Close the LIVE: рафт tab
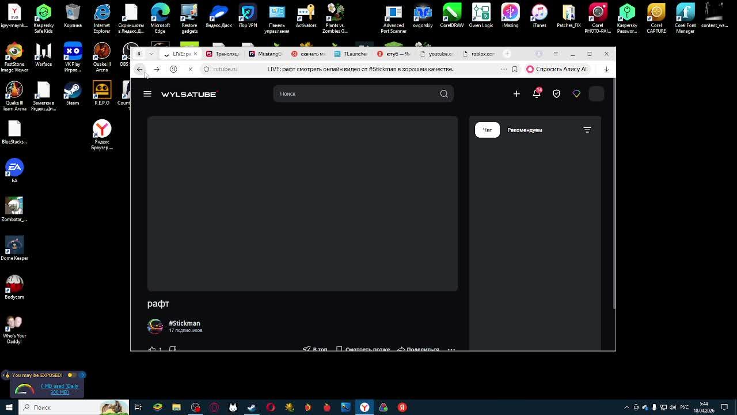This screenshot has height=415, width=737. click(x=195, y=54)
